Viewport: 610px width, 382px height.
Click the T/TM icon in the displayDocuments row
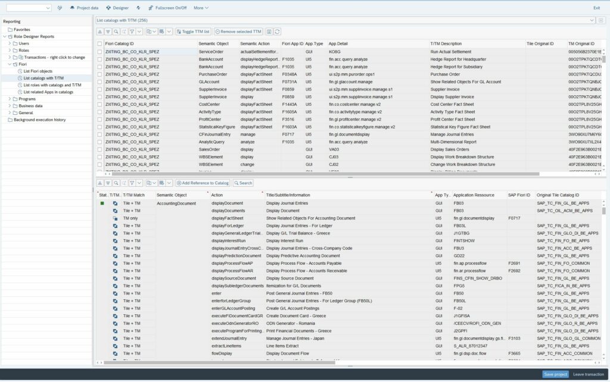click(115, 211)
